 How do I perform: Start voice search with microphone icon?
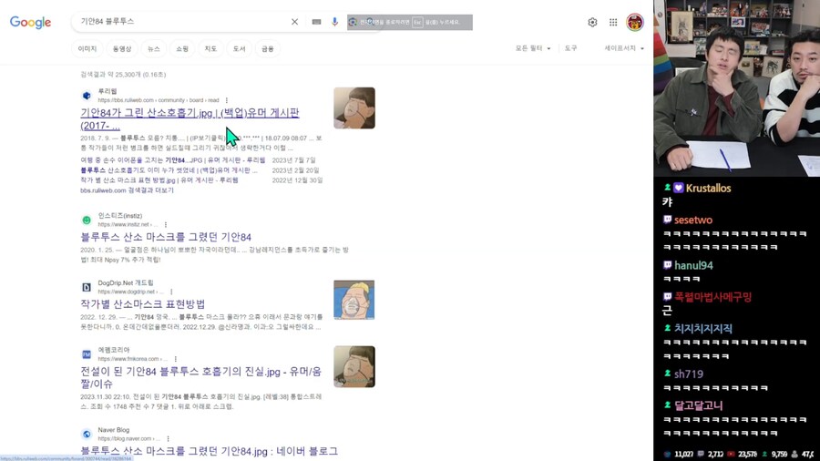pyautogui.click(x=334, y=22)
